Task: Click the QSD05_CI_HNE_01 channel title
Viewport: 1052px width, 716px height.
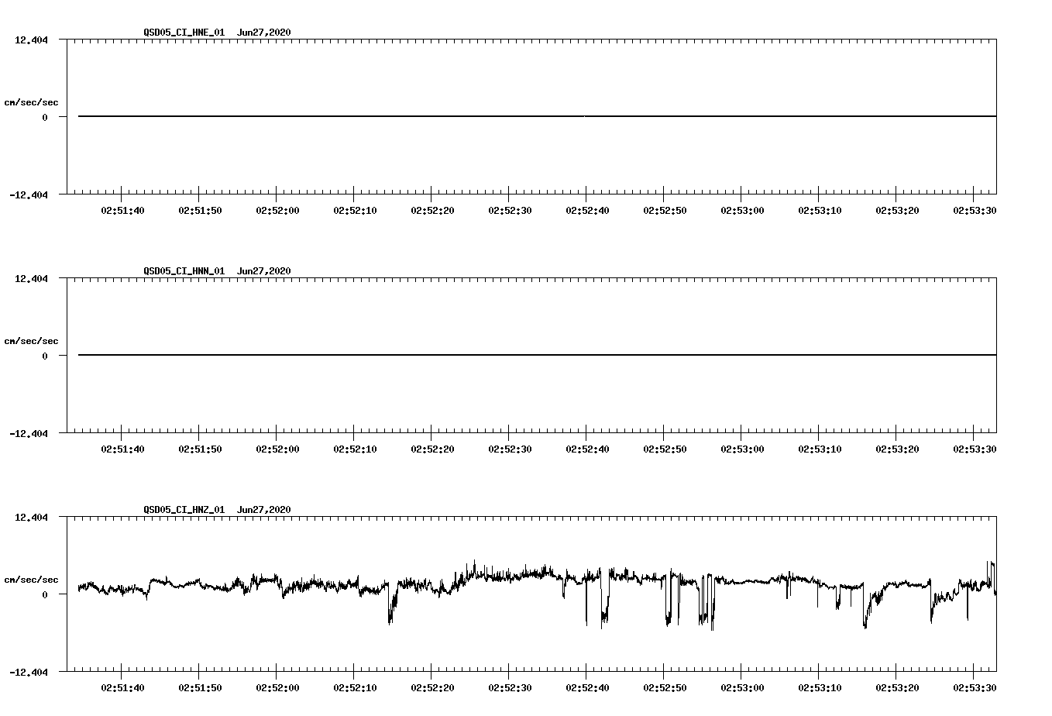Action: coord(184,33)
